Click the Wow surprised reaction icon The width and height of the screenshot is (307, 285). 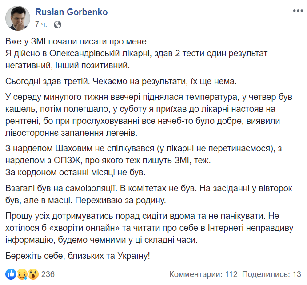tap(33, 274)
